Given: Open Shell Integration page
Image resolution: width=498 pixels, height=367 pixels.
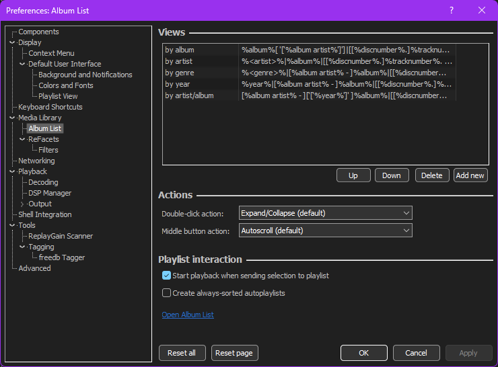Looking at the screenshot, I should coord(45,214).
